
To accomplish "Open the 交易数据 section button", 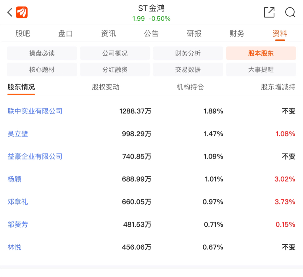I will click(188, 69).
